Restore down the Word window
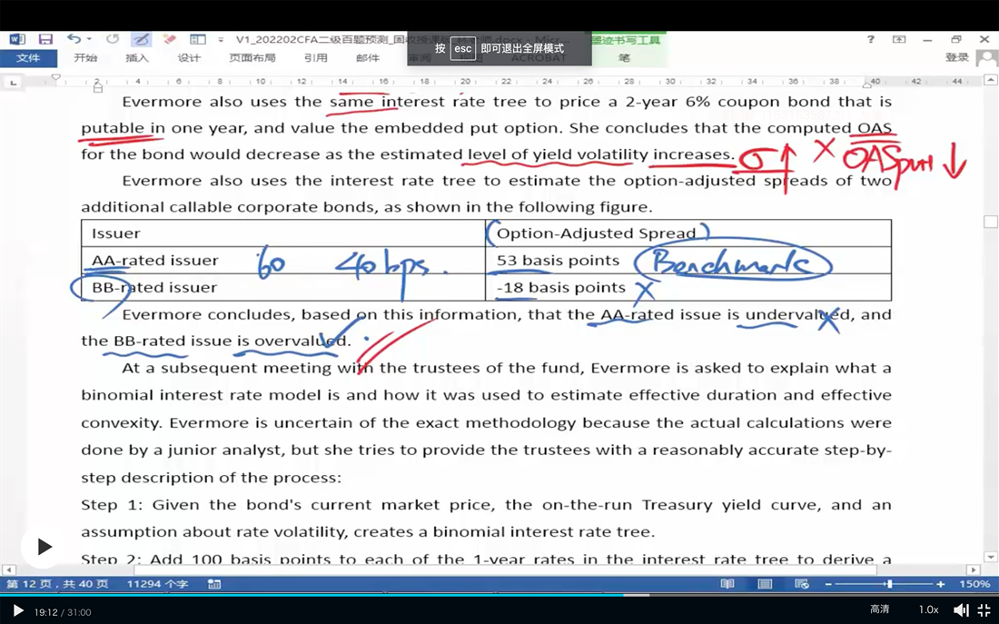The height and width of the screenshot is (624, 999). pos(955,40)
